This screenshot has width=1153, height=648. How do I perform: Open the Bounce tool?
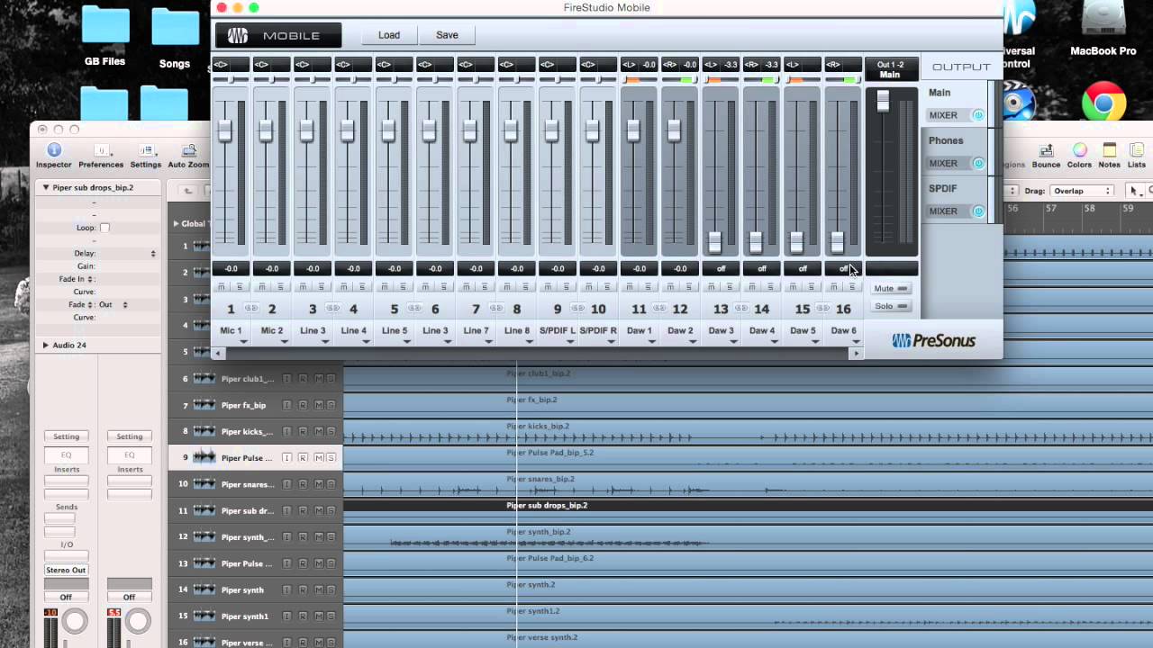(x=1046, y=155)
